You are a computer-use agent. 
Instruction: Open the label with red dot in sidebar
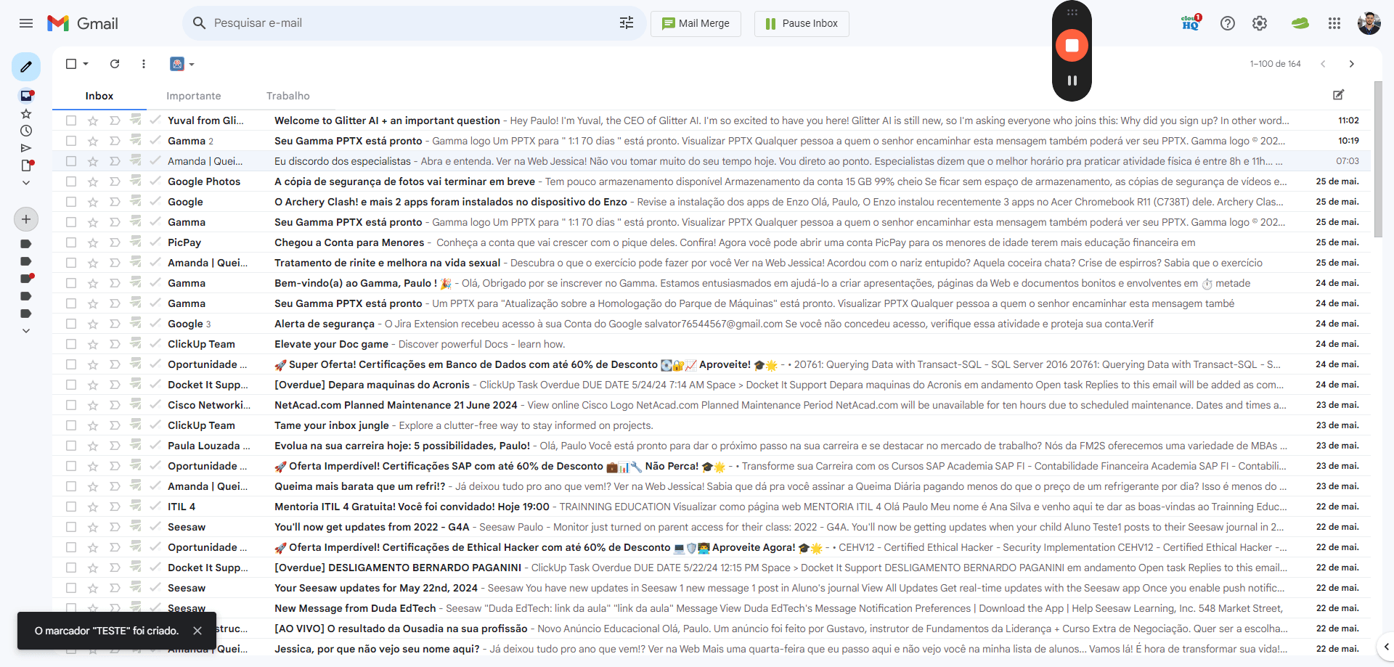point(27,279)
